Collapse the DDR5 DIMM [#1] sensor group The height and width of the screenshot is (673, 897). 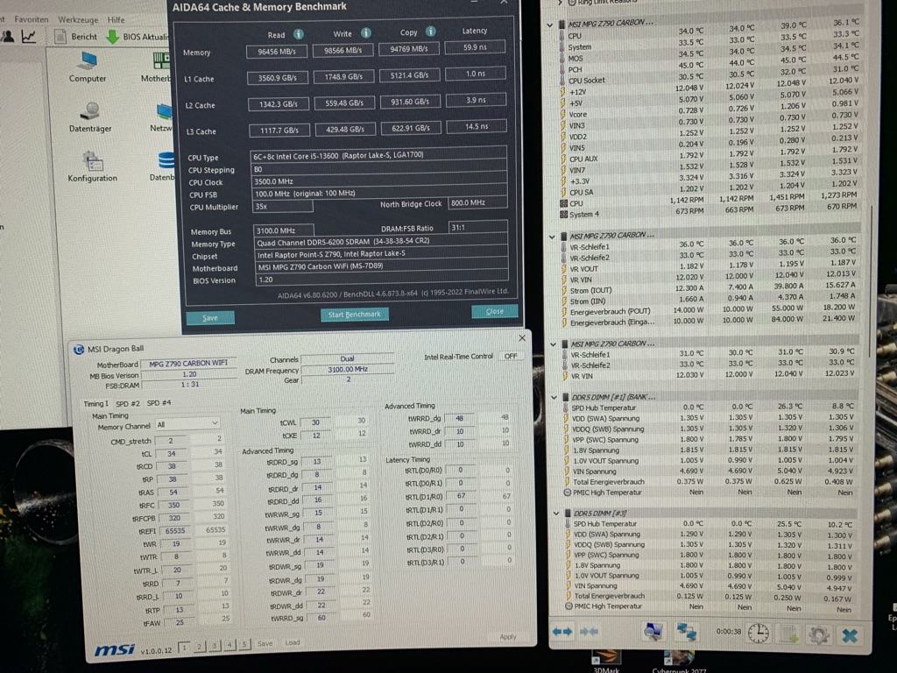554,397
